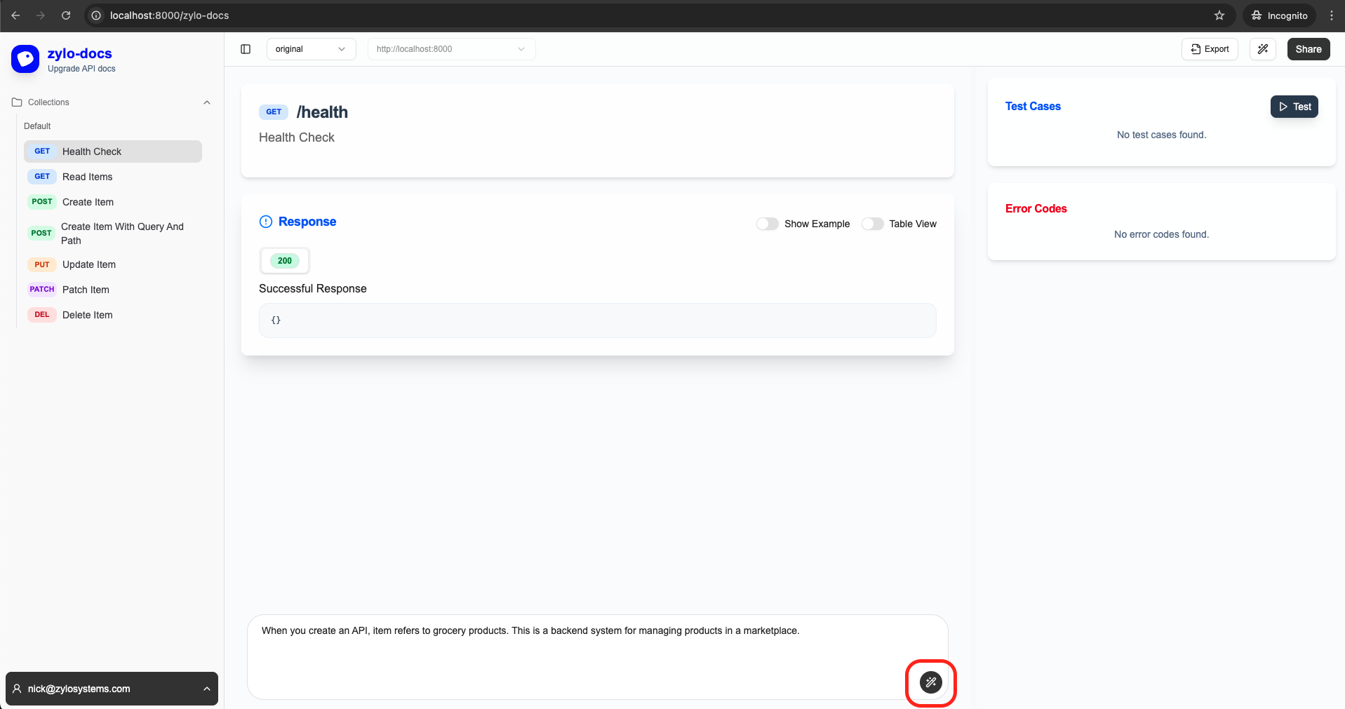Toggle the Table View switch
The width and height of the screenshot is (1345, 709).
click(873, 224)
